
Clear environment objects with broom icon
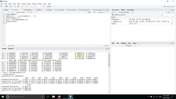tap(133, 12)
